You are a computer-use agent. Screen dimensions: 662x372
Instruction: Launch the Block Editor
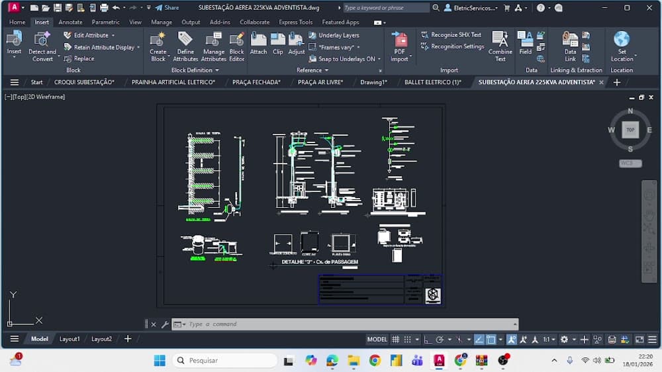tap(236, 46)
